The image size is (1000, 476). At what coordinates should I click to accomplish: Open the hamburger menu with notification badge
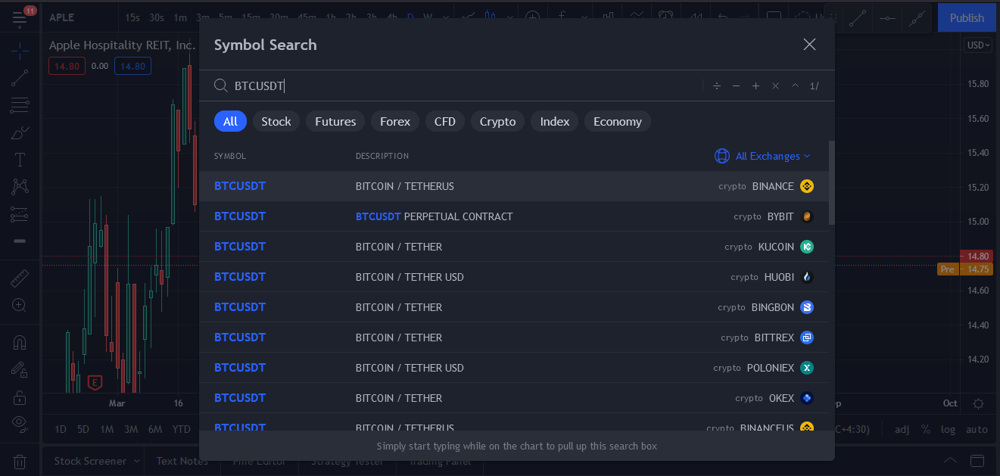pos(20,17)
